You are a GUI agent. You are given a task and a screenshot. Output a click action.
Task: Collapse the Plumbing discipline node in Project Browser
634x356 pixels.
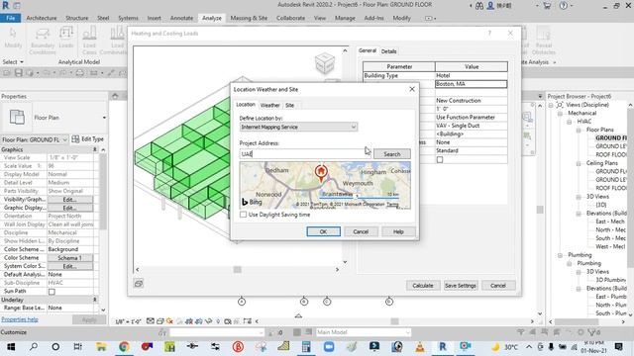click(x=560, y=255)
